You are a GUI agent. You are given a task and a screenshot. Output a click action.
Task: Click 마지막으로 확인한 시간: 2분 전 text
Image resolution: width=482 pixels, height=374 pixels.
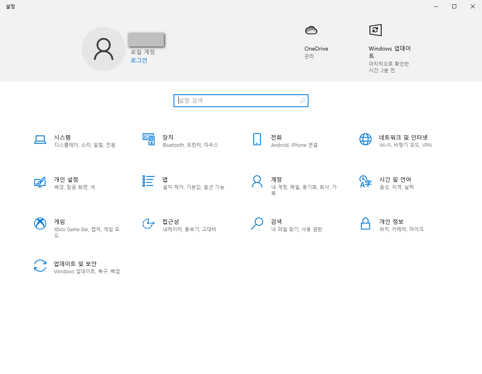(x=389, y=67)
